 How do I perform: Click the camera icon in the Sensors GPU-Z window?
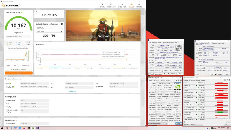tap(225, 80)
